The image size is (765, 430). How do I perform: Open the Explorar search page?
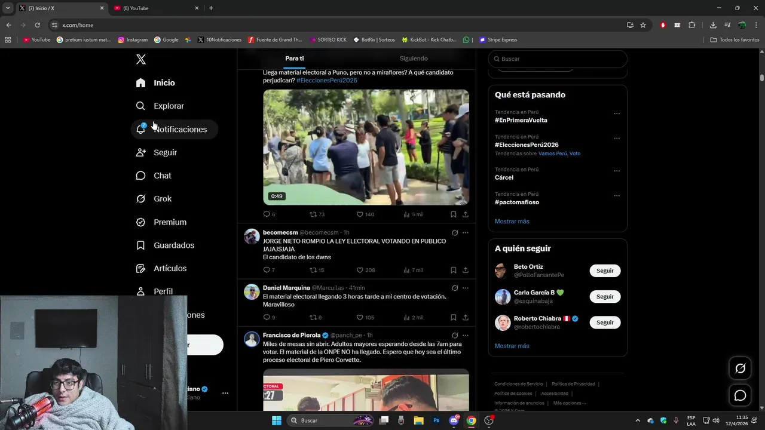pos(160,106)
